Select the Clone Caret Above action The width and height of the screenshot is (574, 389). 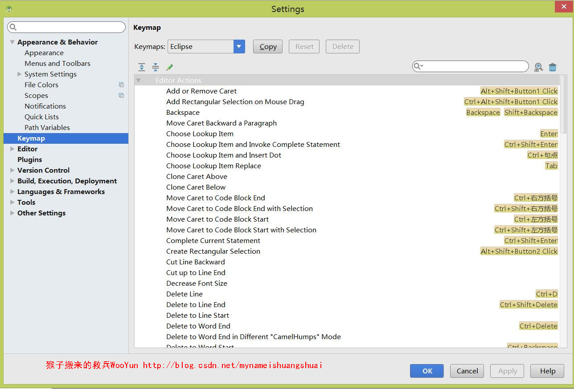[347, 176]
